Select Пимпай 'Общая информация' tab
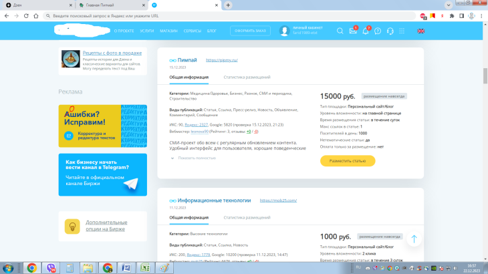The width and height of the screenshot is (488, 274). coord(189,77)
